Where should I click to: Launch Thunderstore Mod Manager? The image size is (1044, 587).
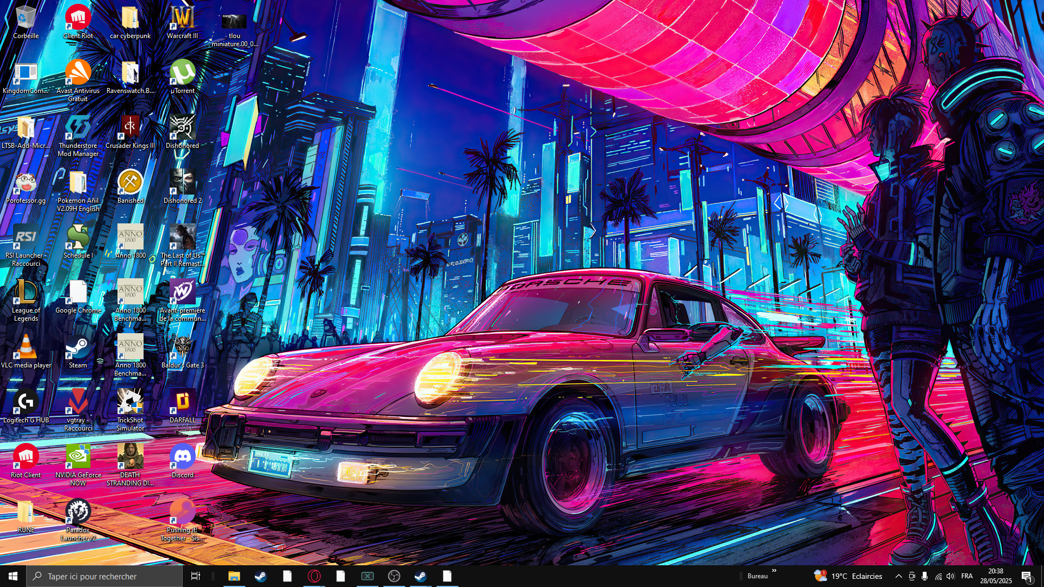(x=78, y=136)
